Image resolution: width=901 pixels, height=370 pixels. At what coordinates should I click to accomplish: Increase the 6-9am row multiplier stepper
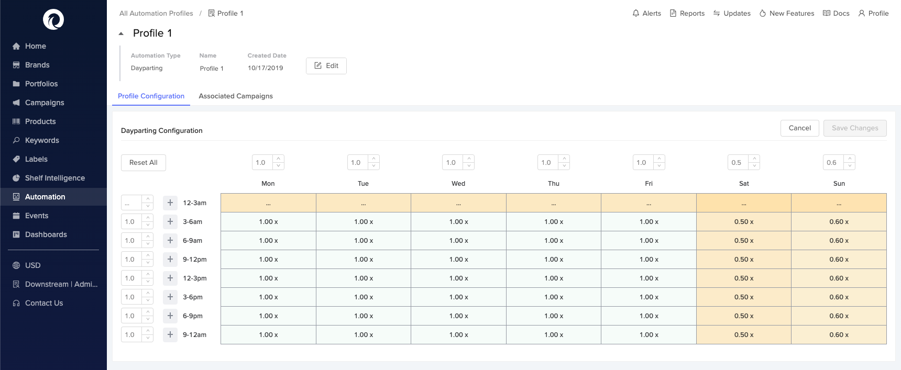pyautogui.click(x=148, y=237)
